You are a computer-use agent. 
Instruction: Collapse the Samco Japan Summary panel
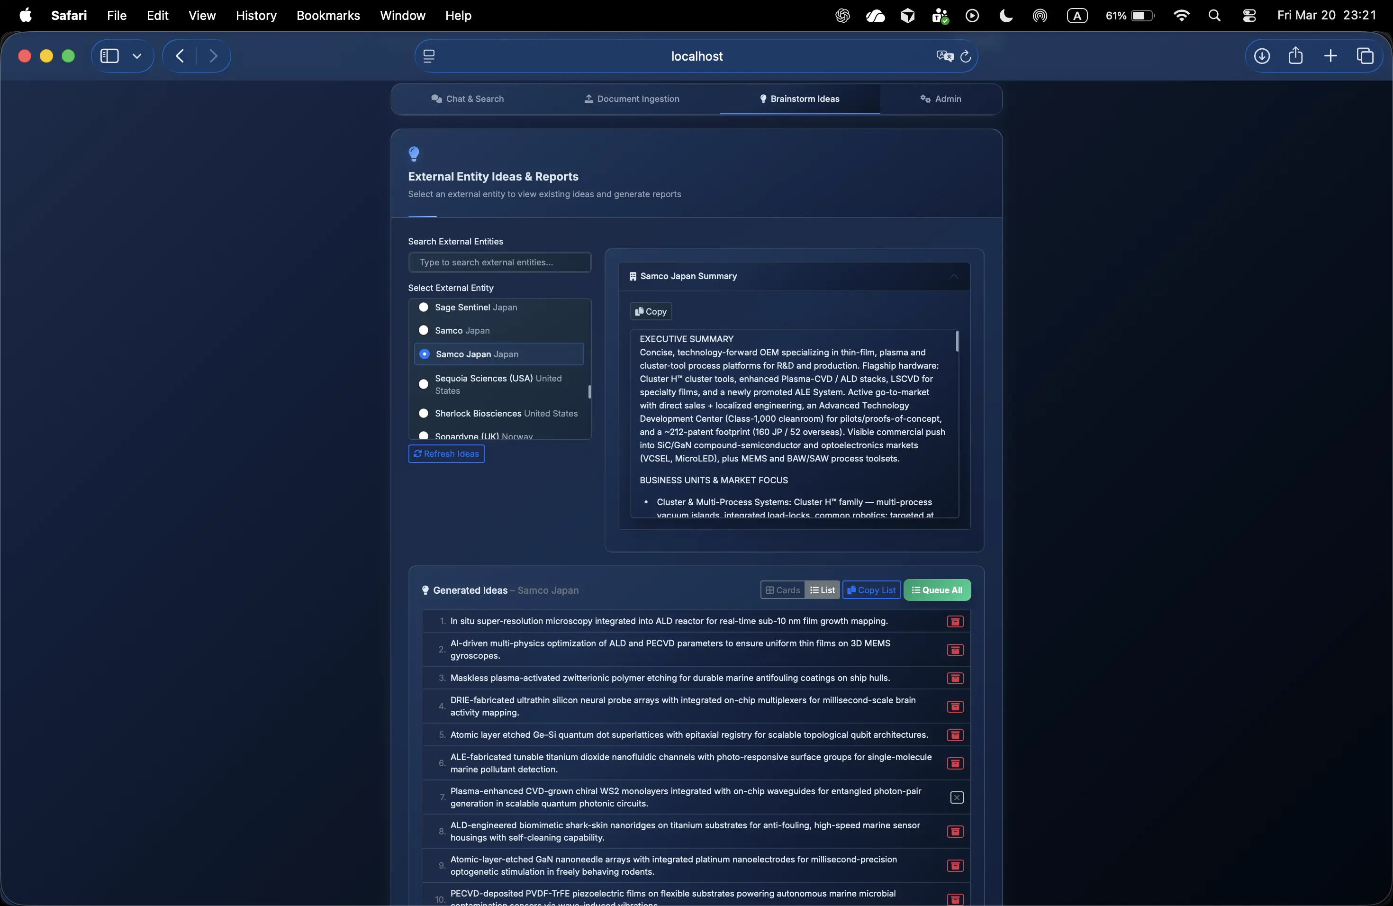pyautogui.click(x=953, y=276)
